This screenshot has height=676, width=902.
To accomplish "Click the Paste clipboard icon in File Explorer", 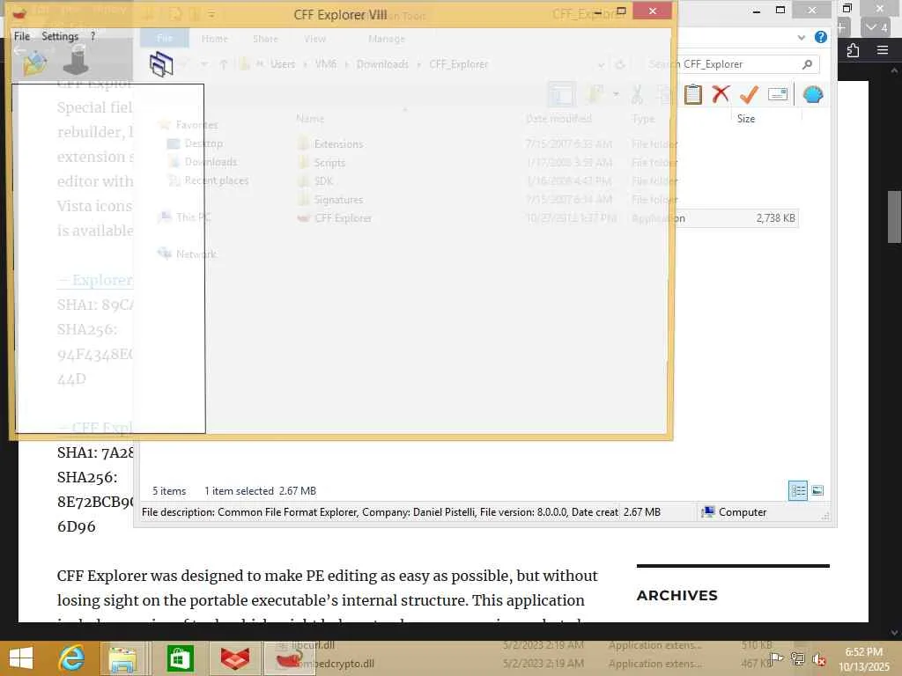I will (x=693, y=94).
